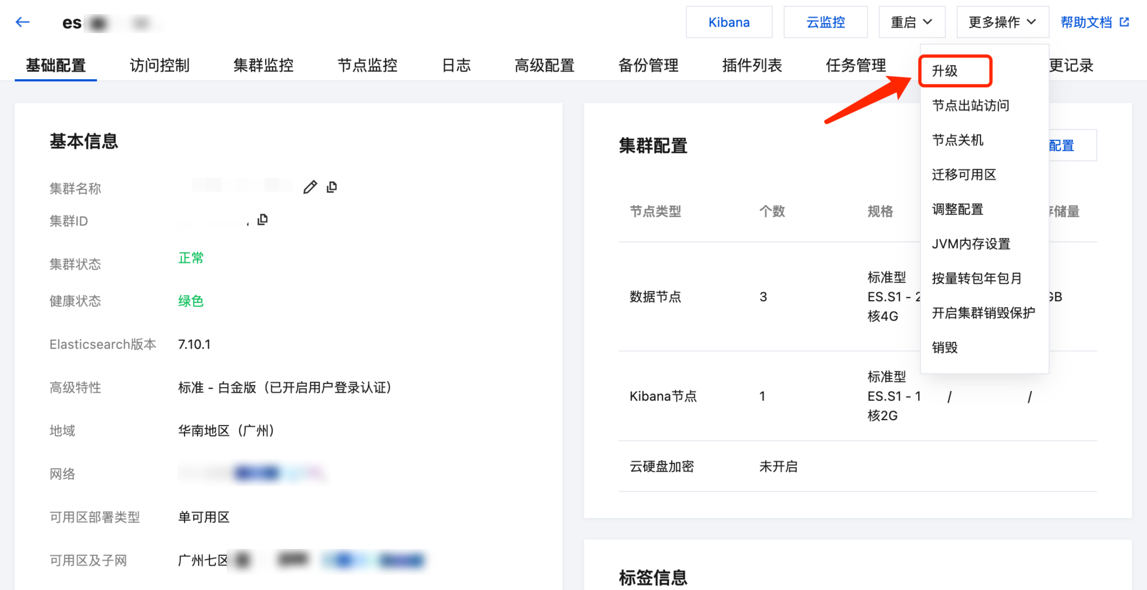Open 调整配置 from the menu
1147x590 pixels.
click(x=957, y=209)
